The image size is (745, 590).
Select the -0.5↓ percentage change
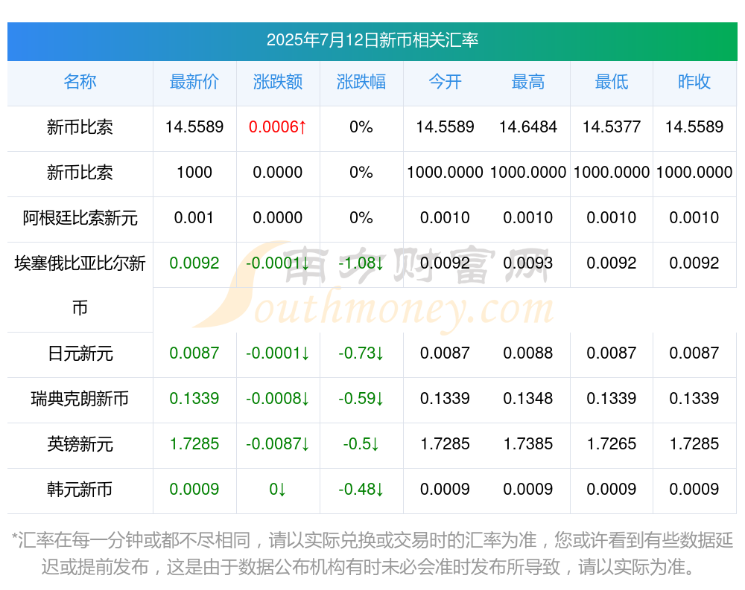pos(361,444)
